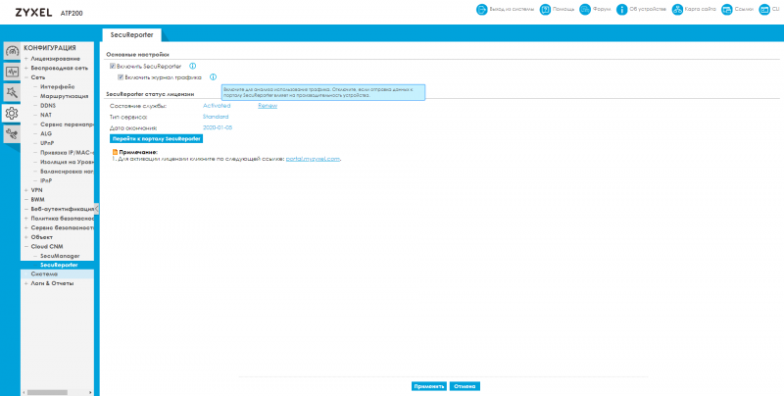The width and height of the screenshot is (784, 396).
Task: Select the SecuReporter tab
Action: pos(132,35)
